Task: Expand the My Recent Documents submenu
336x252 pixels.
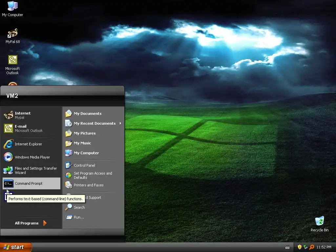Action: [93, 123]
